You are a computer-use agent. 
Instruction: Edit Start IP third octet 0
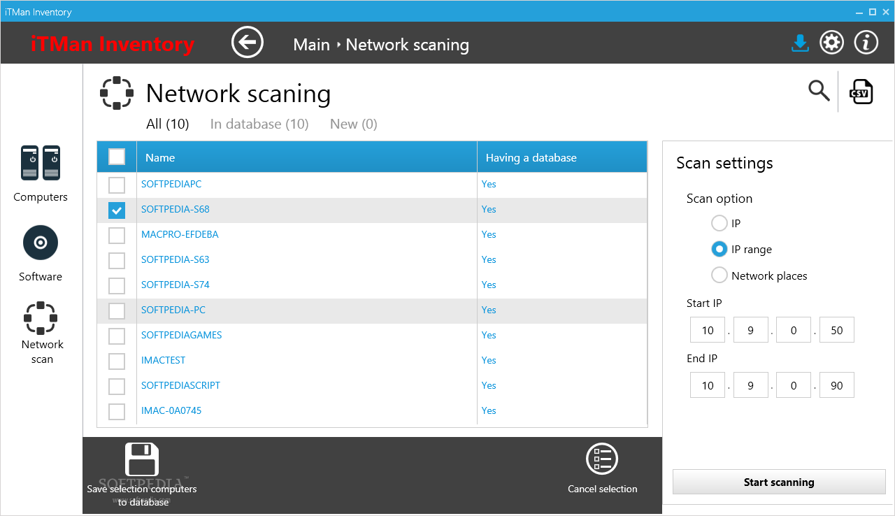pos(794,330)
